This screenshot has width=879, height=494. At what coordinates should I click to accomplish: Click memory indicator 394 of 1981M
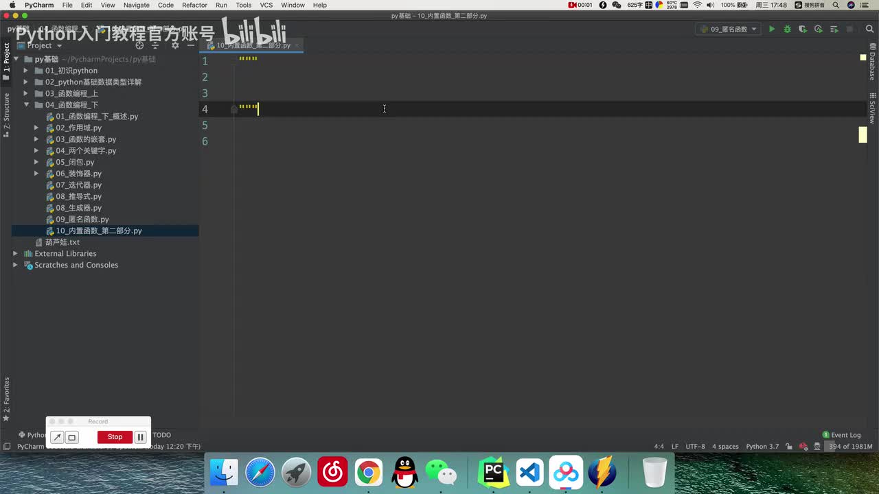[x=849, y=447]
